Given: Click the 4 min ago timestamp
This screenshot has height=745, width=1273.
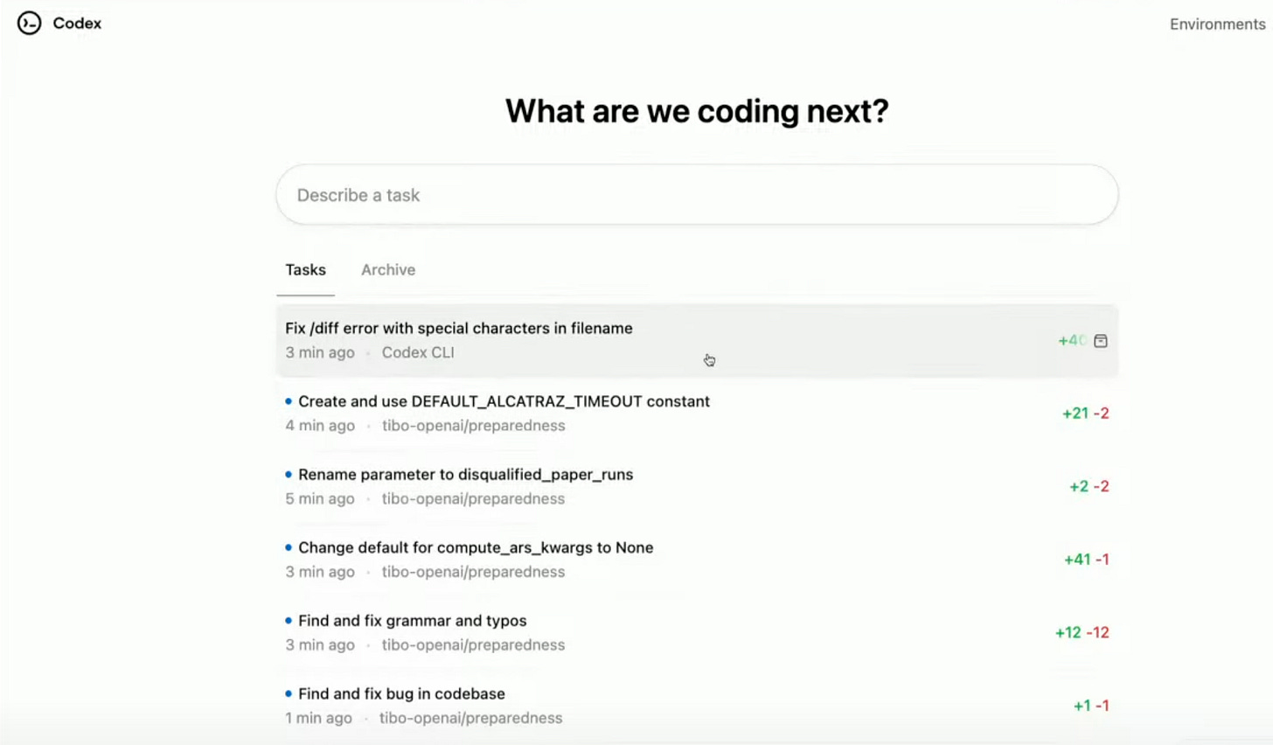Looking at the screenshot, I should (x=320, y=426).
